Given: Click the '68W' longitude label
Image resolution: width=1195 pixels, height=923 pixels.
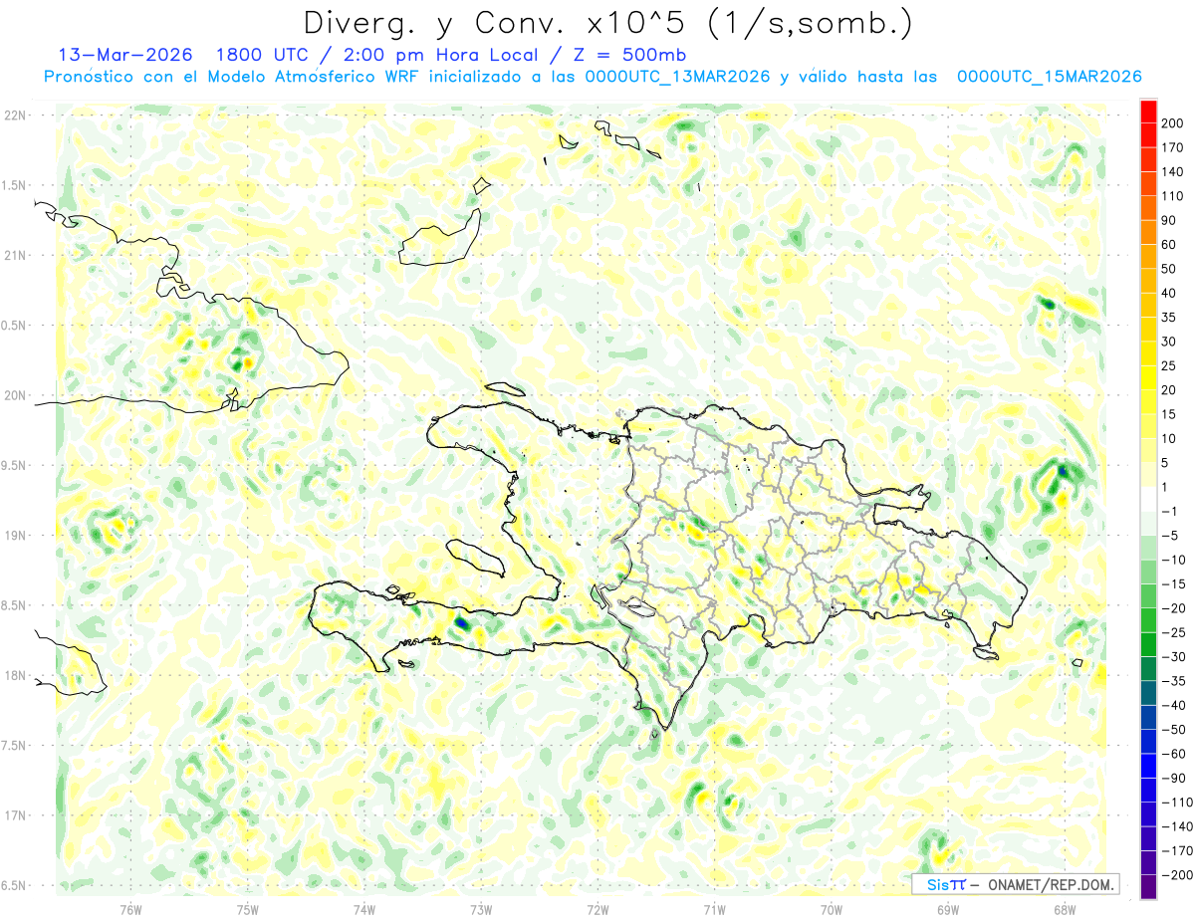Looking at the screenshot, I should [1065, 909].
